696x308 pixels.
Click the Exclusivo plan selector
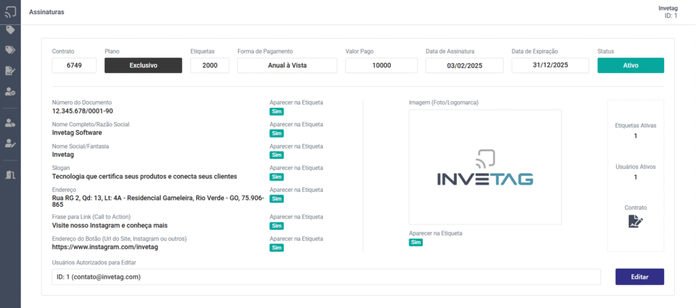[143, 66]
